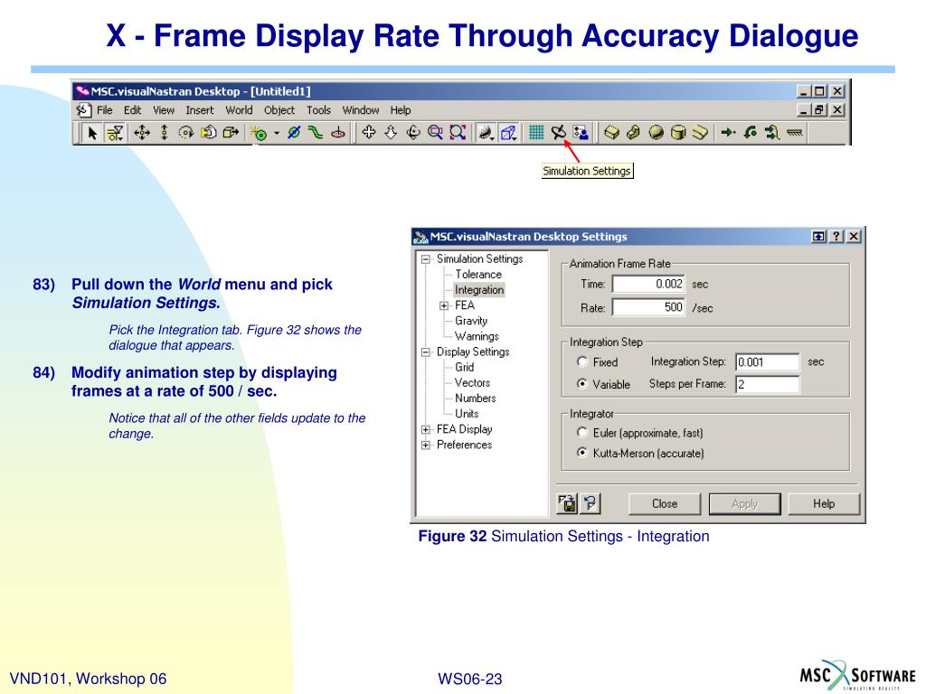The image size is (926, 694).
Task: Choose the down-arrow view navigation tool
Action: pos(391,133)
